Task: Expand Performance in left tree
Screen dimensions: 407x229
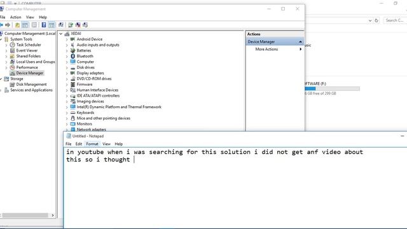Action: (x=6, y=67)
